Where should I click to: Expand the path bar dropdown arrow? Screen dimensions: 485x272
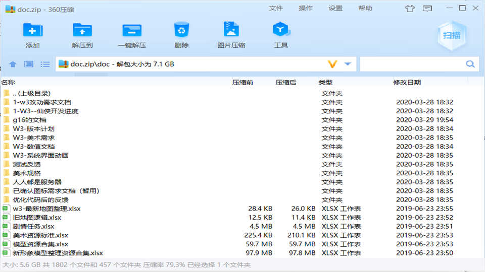[348, 64]
